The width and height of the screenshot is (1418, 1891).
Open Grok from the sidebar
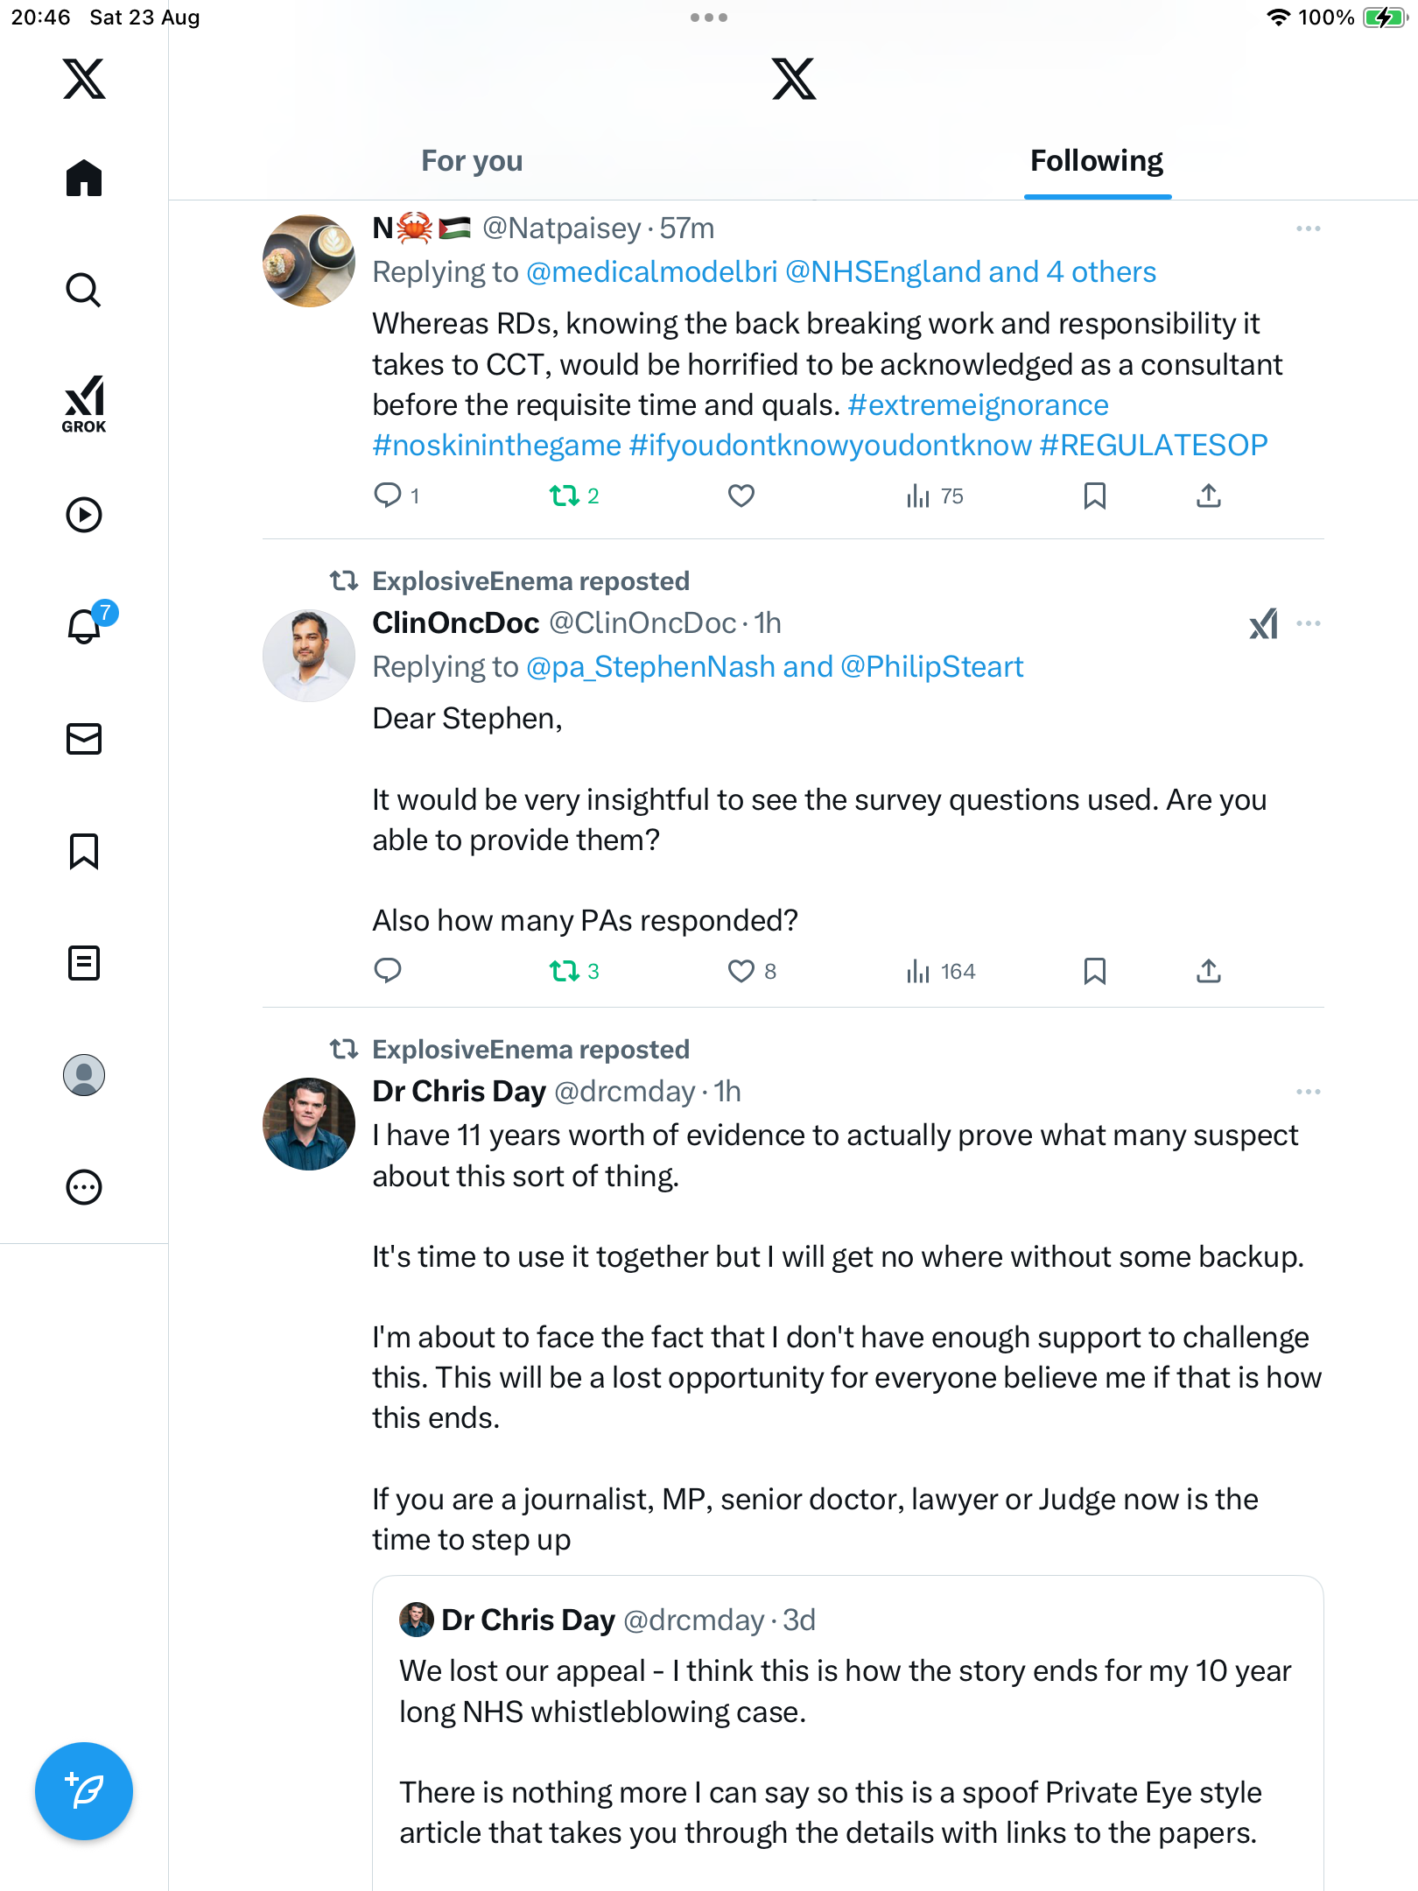[84, 404]
